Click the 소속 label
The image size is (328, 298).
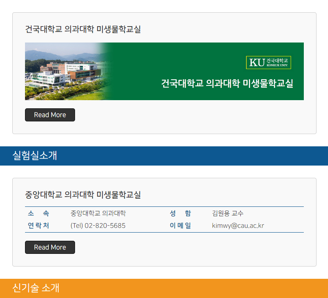(x=39, y=213)
